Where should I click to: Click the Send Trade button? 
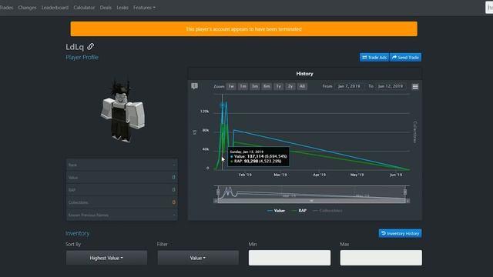click(x=405, y=58)
